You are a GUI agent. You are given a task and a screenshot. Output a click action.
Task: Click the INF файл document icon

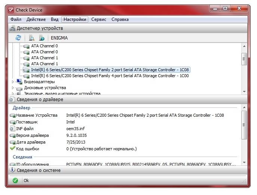click(x=12, y=129)
